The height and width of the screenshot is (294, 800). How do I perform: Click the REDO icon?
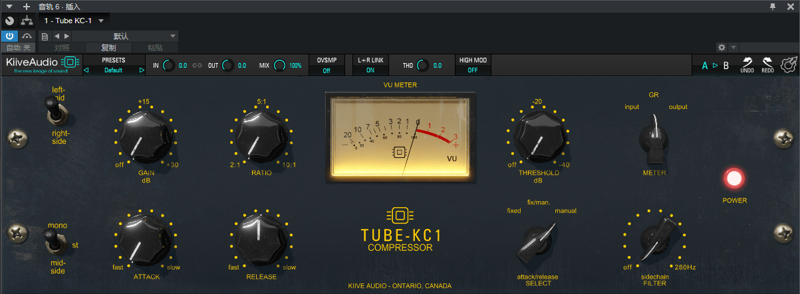point(767,64)
